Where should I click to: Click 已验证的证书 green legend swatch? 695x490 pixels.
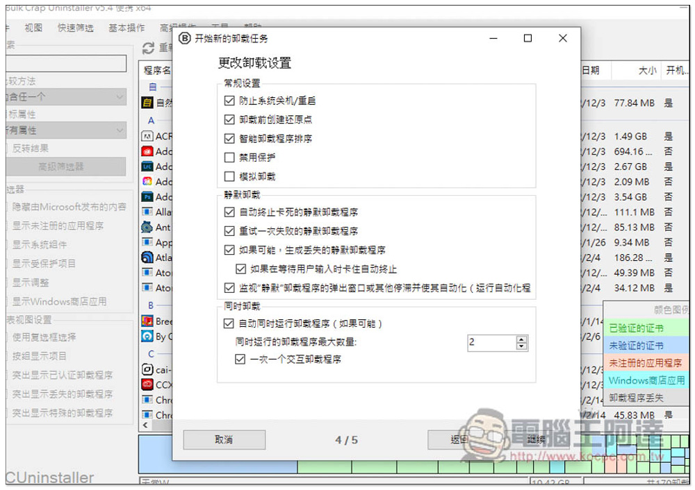click(x=646, y=328)
